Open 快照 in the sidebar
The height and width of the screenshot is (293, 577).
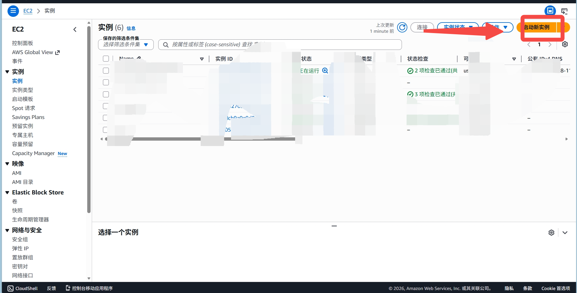17,211
